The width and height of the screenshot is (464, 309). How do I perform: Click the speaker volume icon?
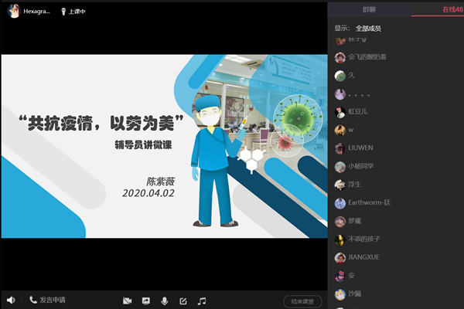(11, 300)
